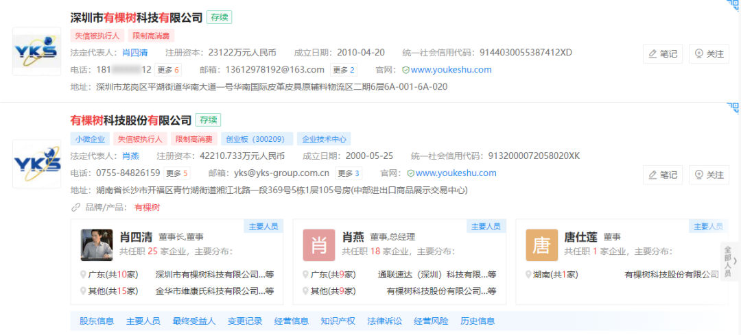Switch to 法律诉讼 tab
The height and width of the screenshot is (335, 741).
tap(385, 321)
